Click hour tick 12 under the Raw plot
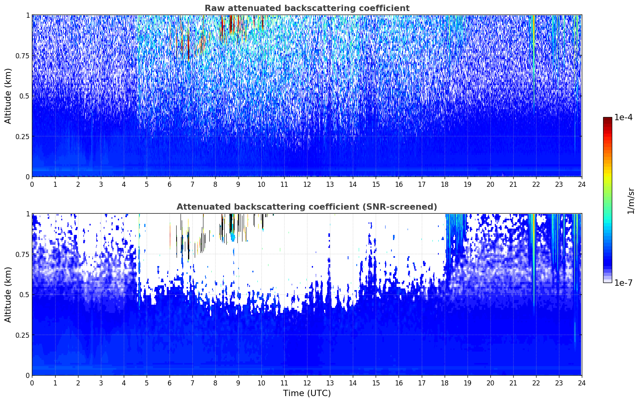Screen dimensions: 639x402 pos(307,184)
